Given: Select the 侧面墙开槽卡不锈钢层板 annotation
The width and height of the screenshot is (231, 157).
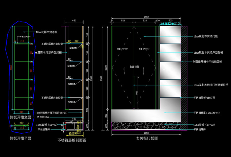Looking at the screenshot, I should pyautogui.click(x=209, y=62).
